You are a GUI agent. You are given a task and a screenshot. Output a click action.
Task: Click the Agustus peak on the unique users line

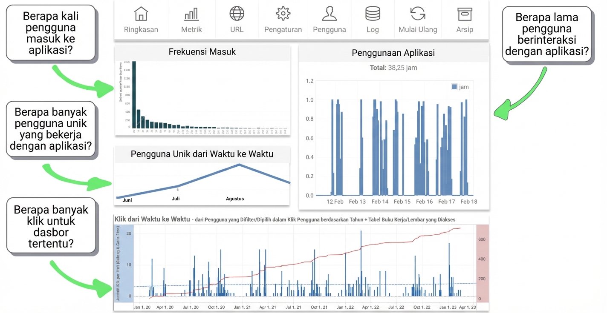tap(239, 165)
